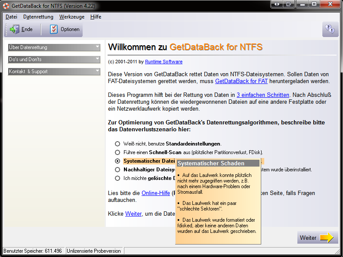Open the Datenrettung menu
Image resolution: width=343 pixels, height=257 pixels.
(38, 17)
